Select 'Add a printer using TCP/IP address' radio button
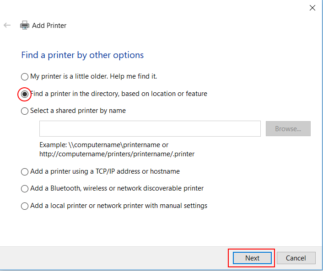The height and width of the screenshot is (271, 323). tap(25, 172)
